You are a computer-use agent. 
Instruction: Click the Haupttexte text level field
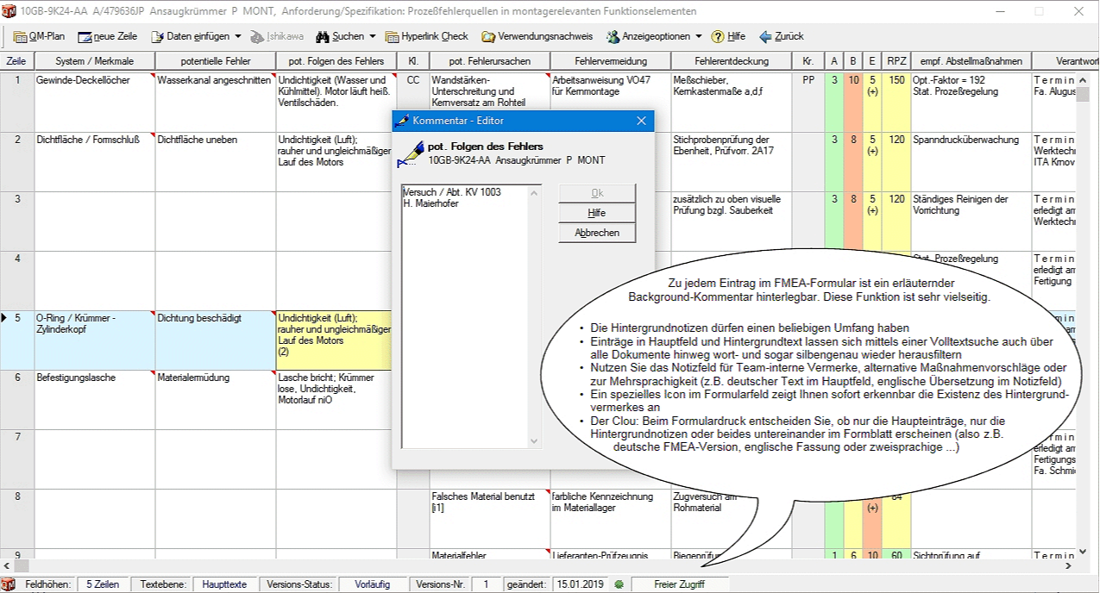[224, 584]
